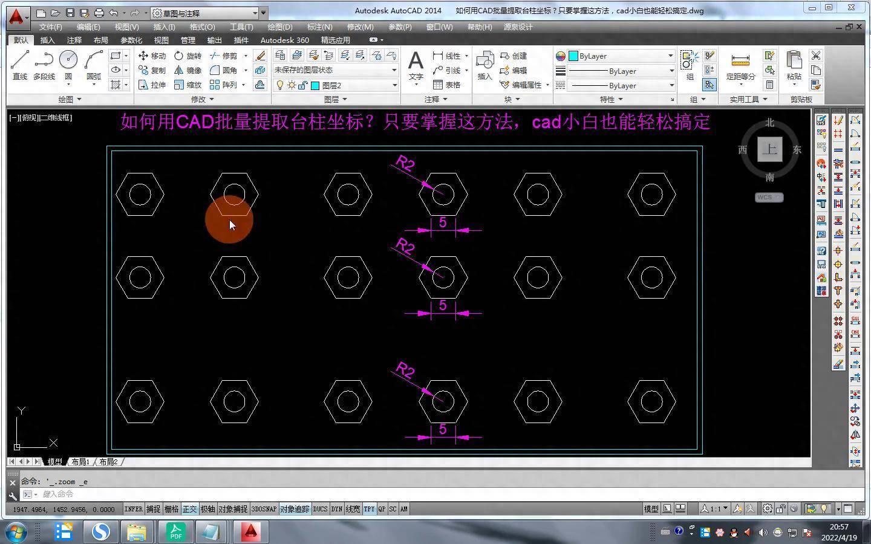Select the 圆 (Circle) drawing tool
The height and width of the screenshot is (544, 871).
tap(68, 65)
